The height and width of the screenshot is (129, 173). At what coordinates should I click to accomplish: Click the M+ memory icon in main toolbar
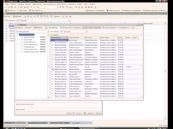(89, 7)
